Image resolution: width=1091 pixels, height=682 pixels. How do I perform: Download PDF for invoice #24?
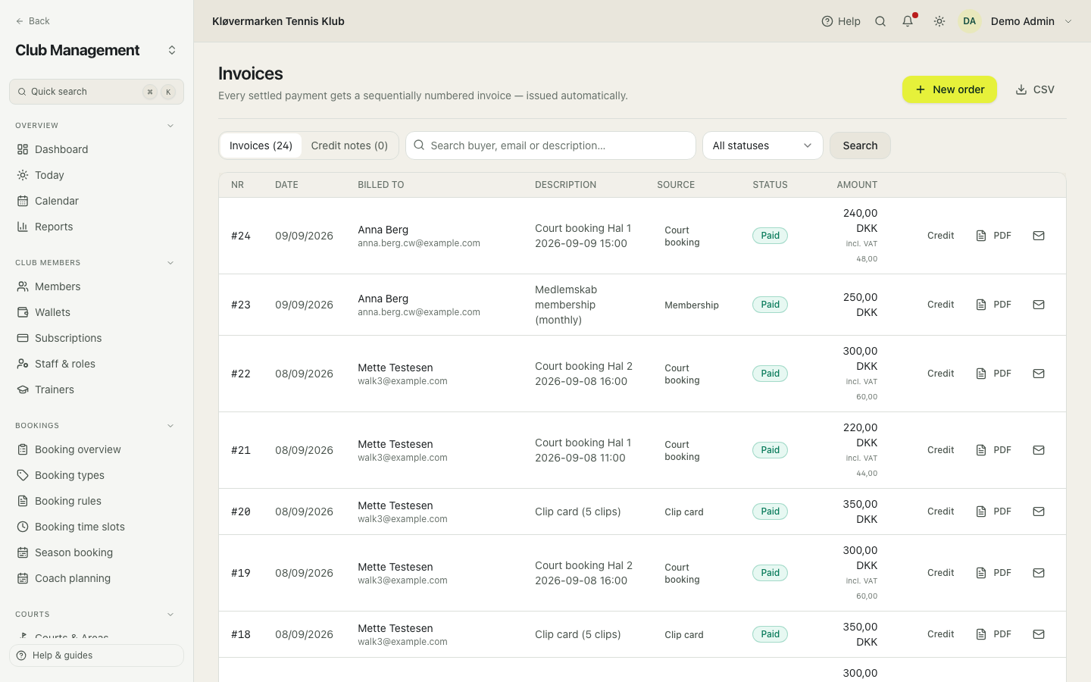tap(993, 236)
